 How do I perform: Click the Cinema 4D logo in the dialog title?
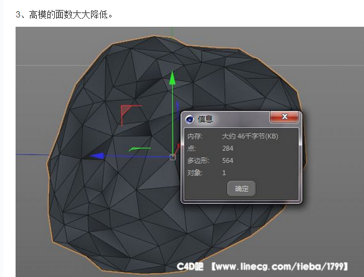[189, 119]
